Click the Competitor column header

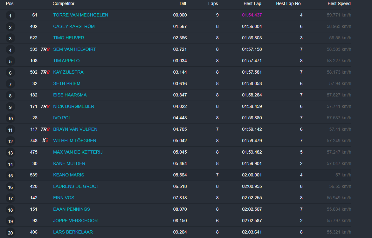64,3
